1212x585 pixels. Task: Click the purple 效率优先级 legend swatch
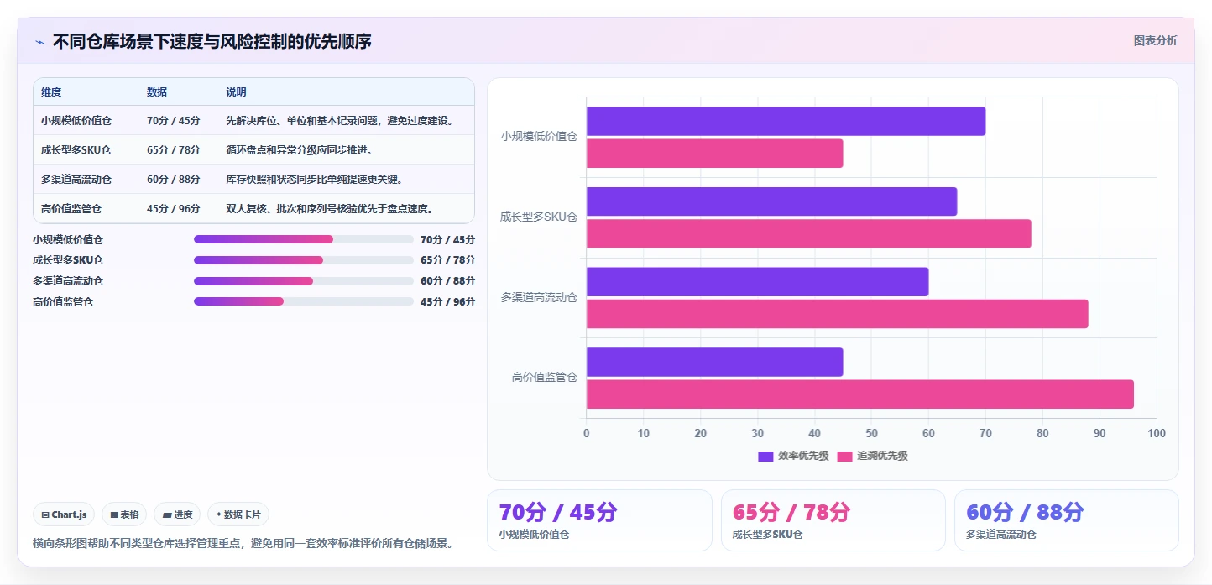coord(765,456)
